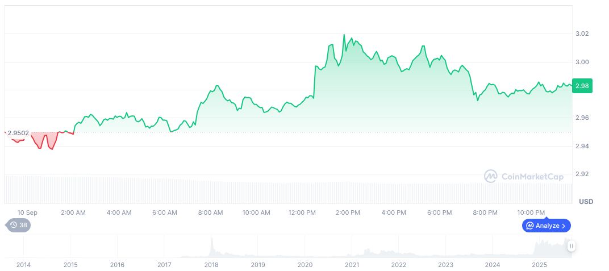Open the Analyze button

[x=546, y=226]
